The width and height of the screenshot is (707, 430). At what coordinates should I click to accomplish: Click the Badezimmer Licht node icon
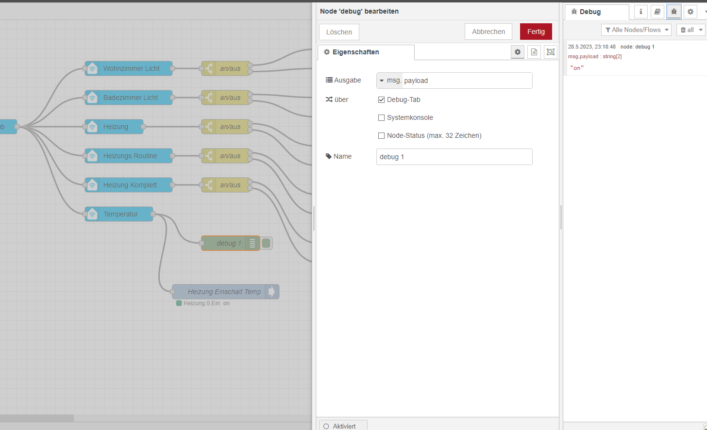92,98
